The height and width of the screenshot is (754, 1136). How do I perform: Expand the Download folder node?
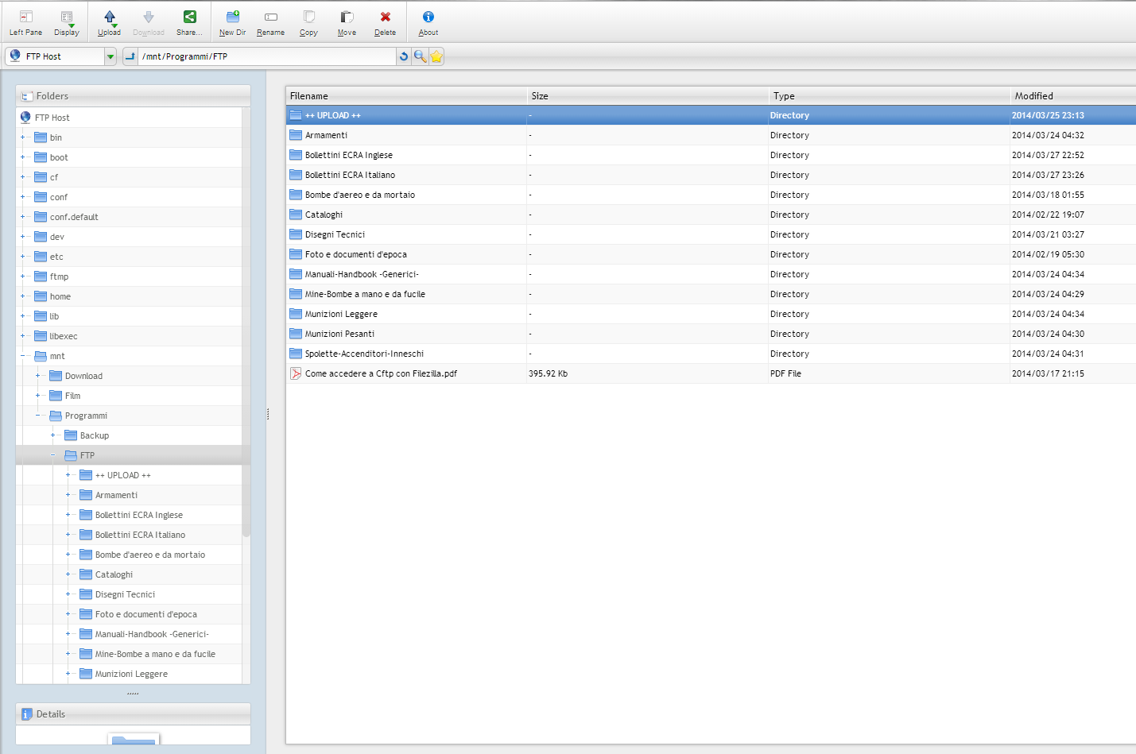tap(37, 376)
